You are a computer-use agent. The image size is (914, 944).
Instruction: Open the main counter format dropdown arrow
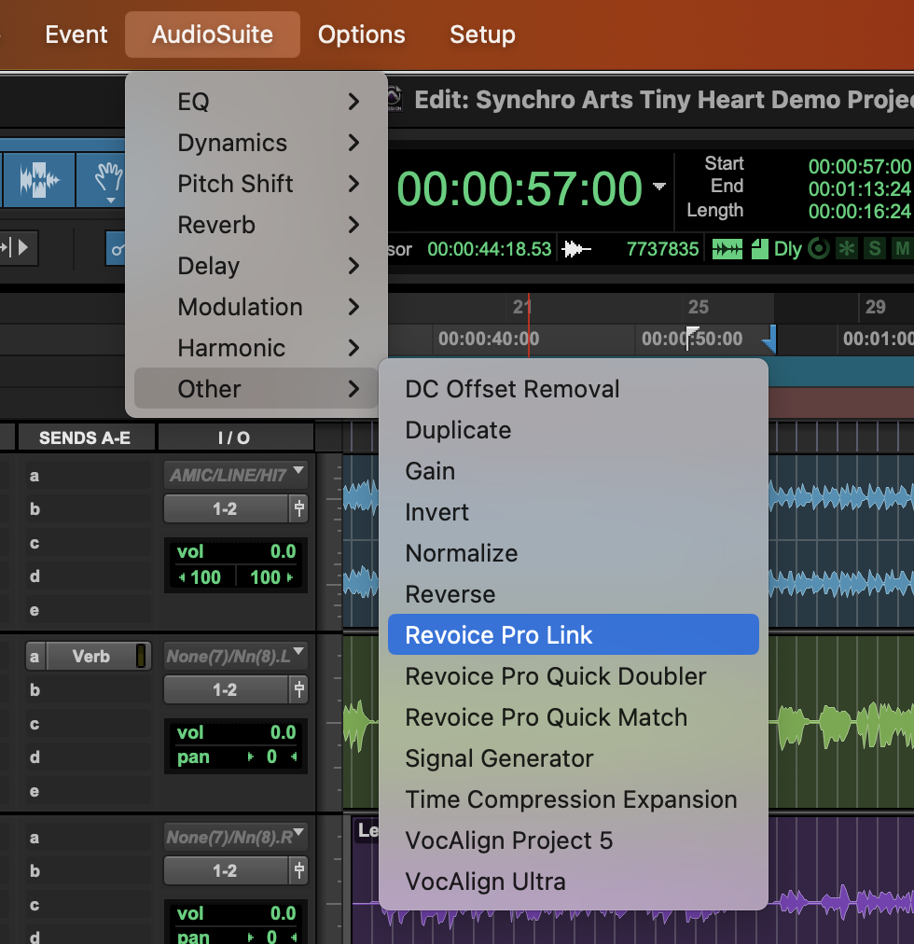tap(659, 187)
